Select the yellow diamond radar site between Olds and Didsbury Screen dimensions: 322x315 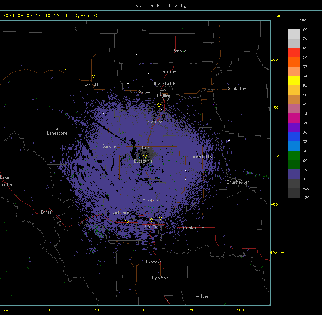[x=145, y=156]
